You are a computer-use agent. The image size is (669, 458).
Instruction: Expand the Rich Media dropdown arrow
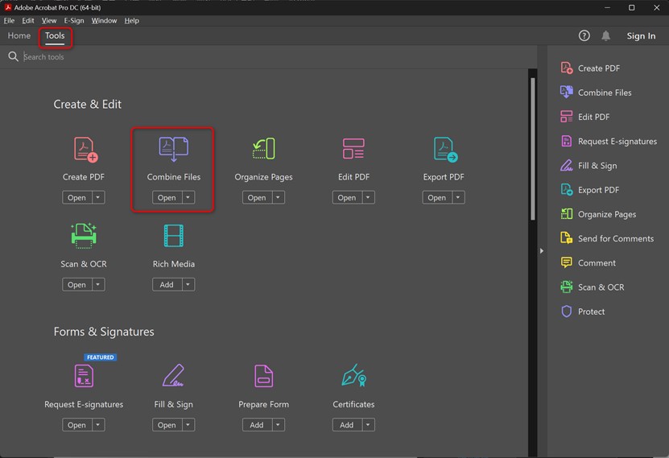click(x=188, y=284)
